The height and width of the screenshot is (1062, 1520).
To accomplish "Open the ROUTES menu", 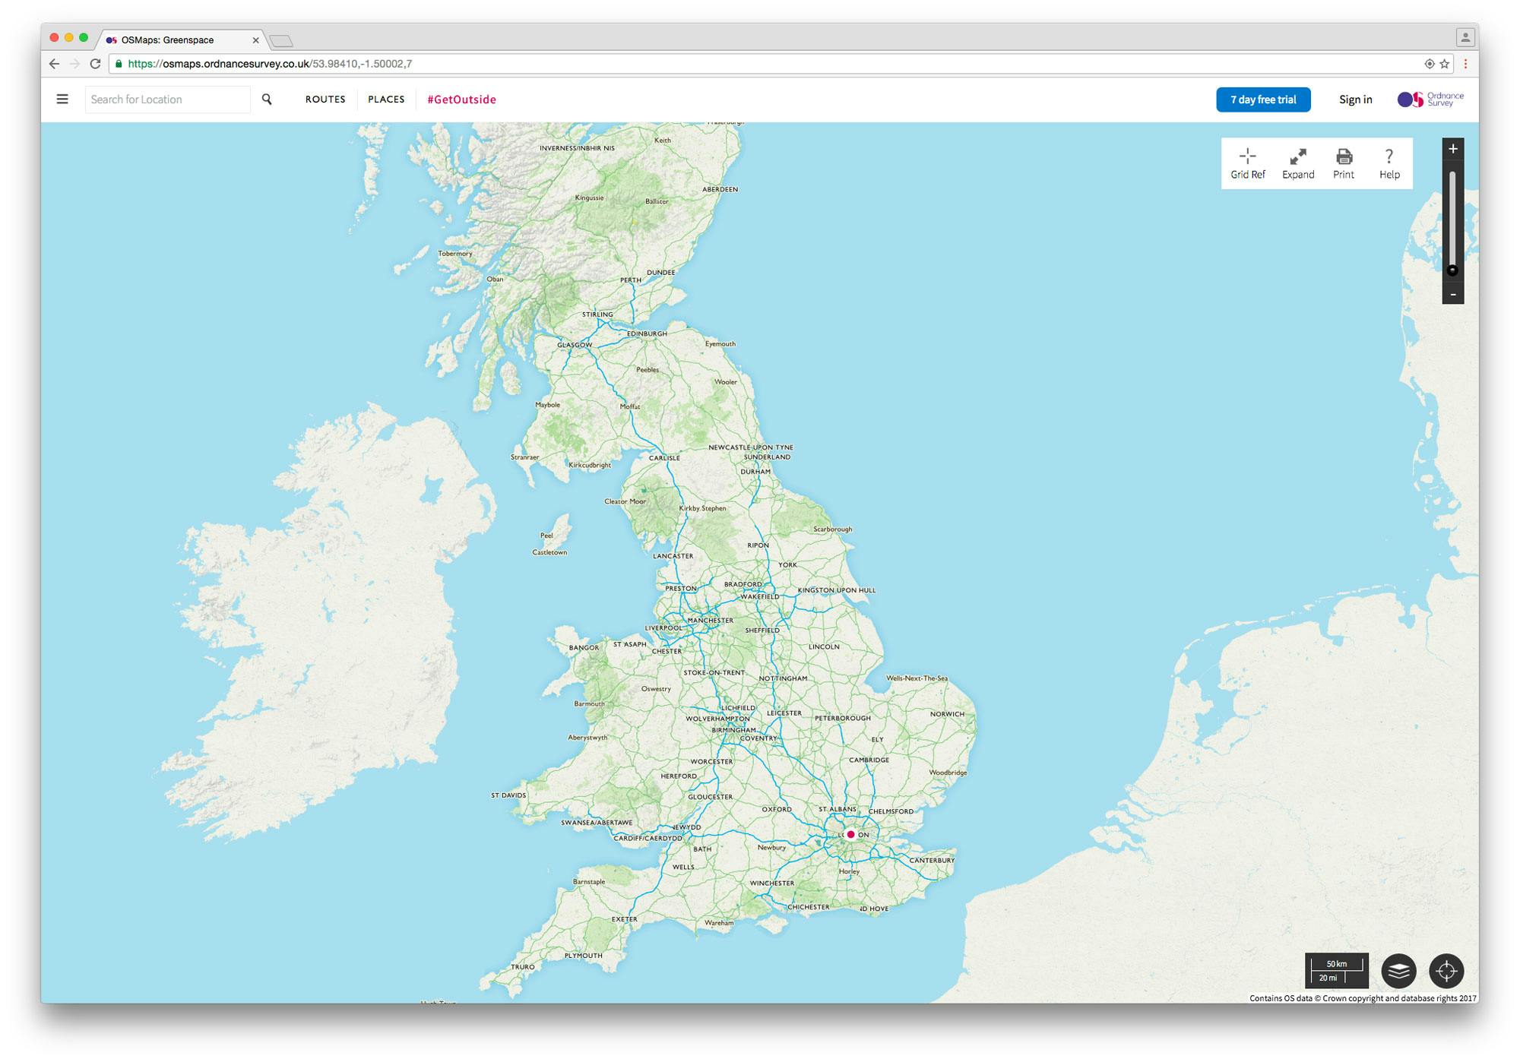I will [325, 100].
